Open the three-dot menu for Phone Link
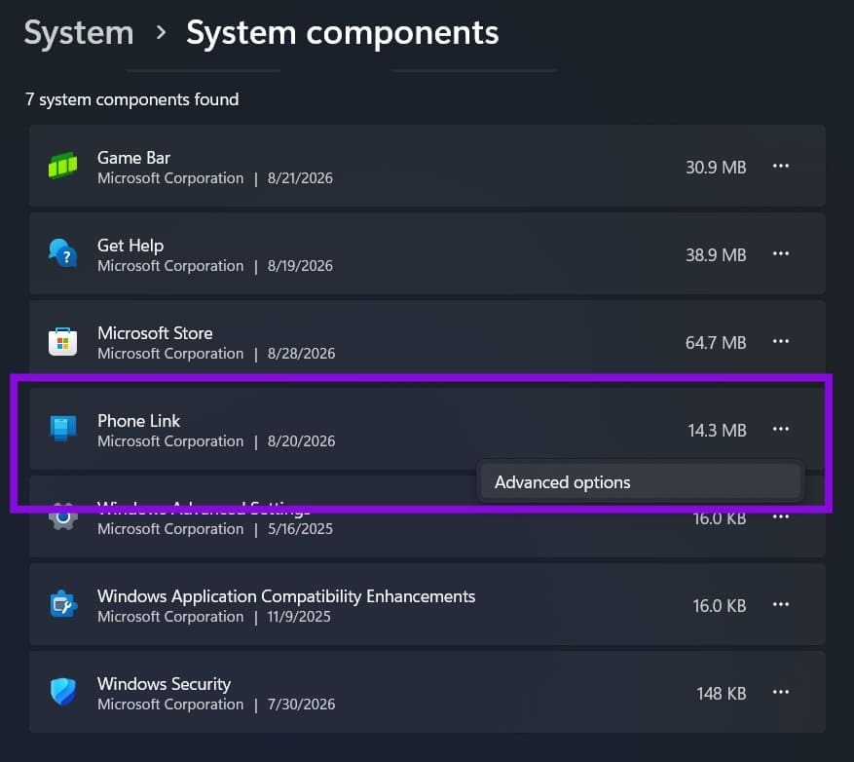The width and height of the screenshot is (854, 762). 780,429
